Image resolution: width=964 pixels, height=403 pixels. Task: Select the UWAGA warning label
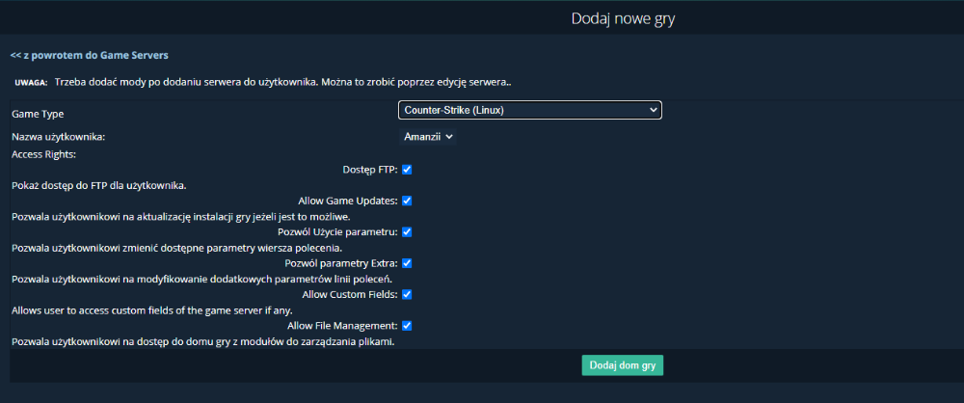[x=31, y=83]
